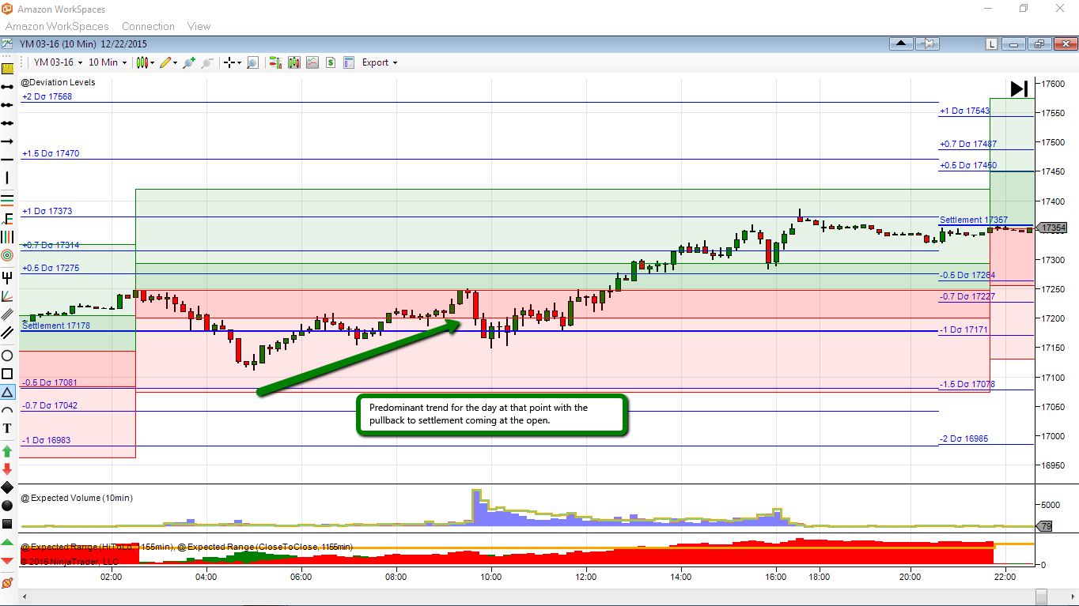1079x606 pixels.
Task: Select the ruler drawing tool
Action: point(7,68)
